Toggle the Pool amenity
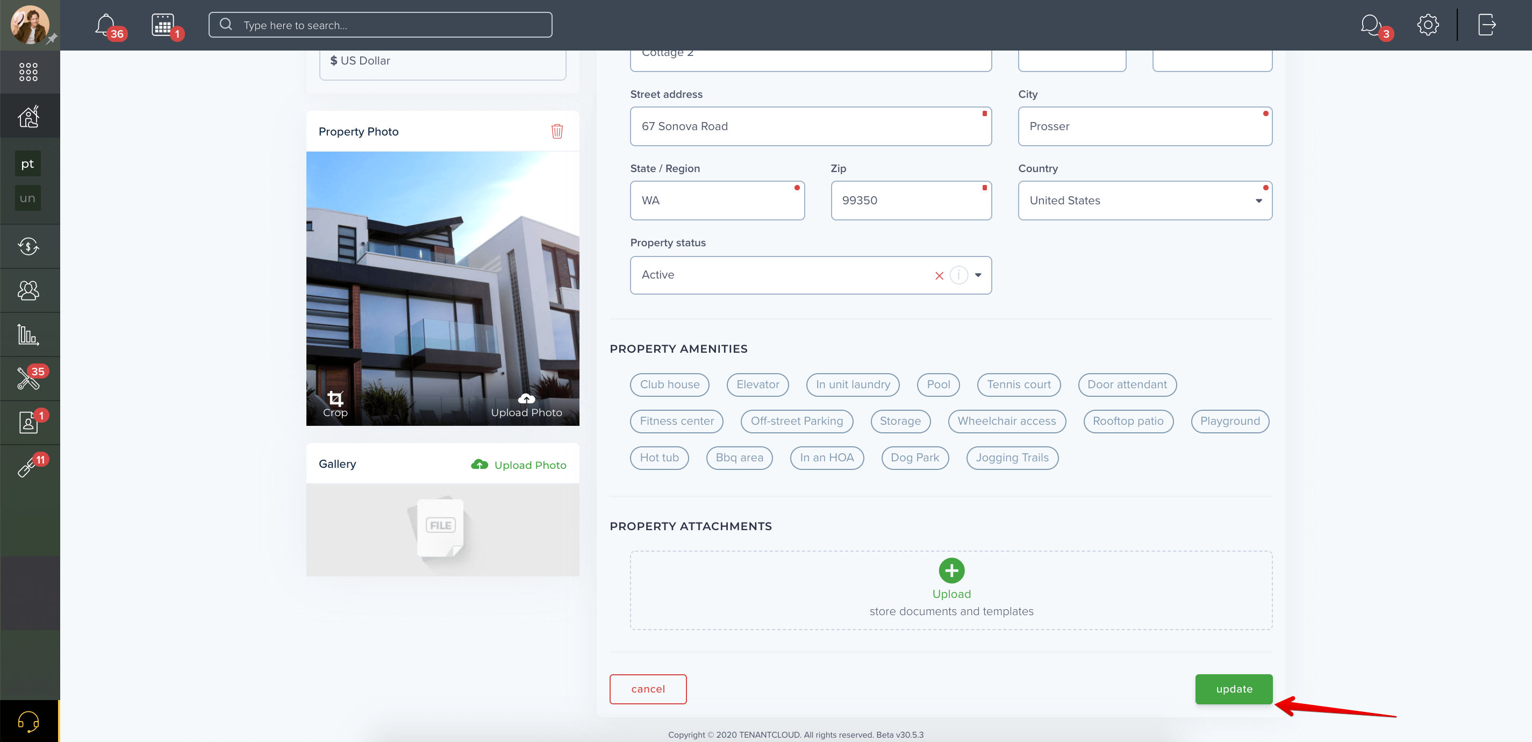Viewport: 1532px width, 742px height. point(939,384)
